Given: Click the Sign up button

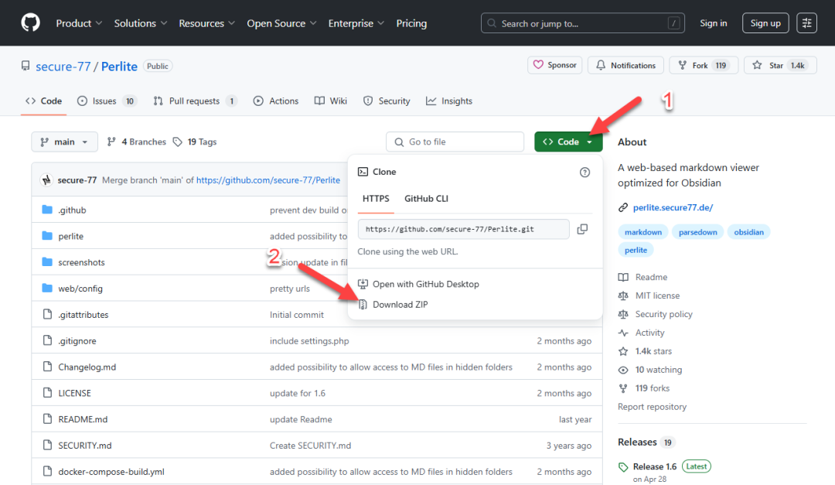Looking at the screenshot, I should point(765,23).
